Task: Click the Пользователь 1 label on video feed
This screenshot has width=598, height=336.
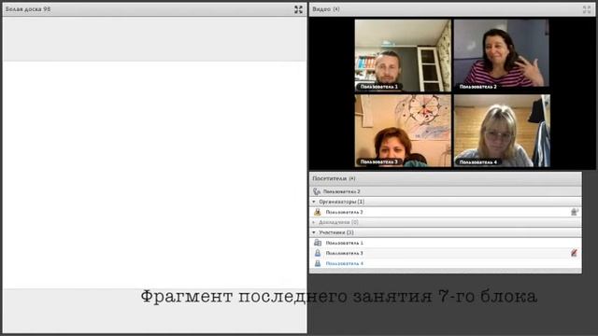Action: [x=378, y=87]
